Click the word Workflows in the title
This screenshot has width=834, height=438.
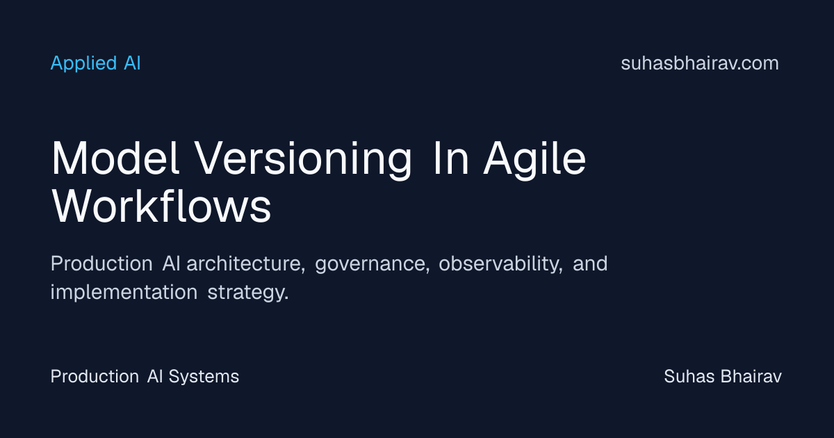[161, 206]
